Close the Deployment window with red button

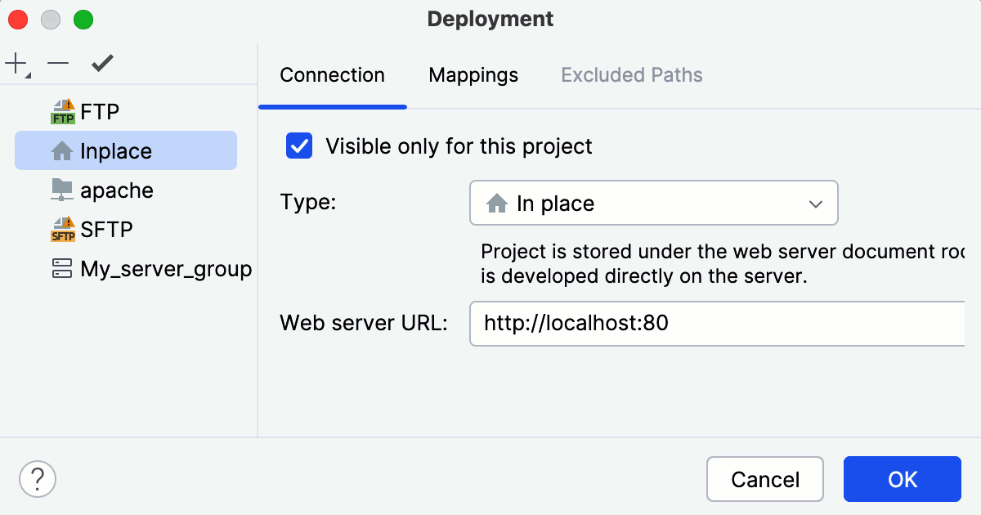(18, 20)
